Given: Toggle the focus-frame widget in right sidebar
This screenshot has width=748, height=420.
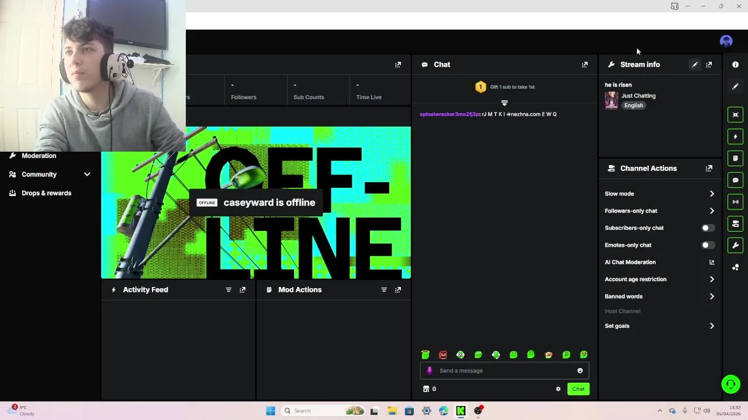Looking at the screenshot, I should 735,114.
